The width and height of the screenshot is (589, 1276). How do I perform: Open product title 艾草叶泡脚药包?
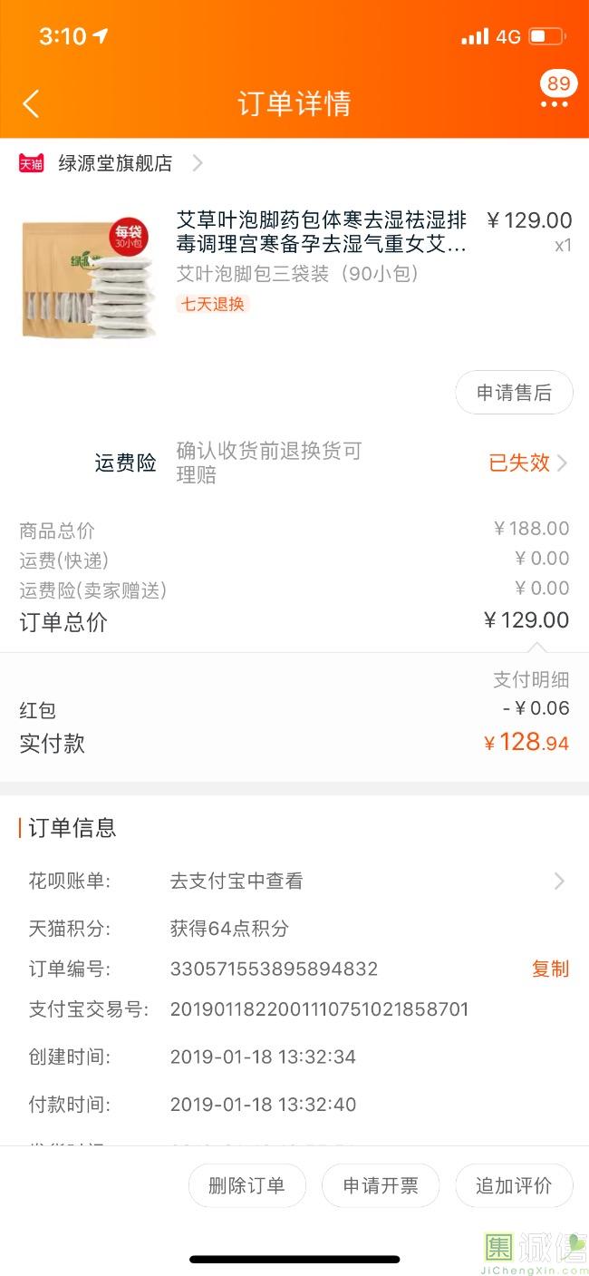(x=322, y=231)
